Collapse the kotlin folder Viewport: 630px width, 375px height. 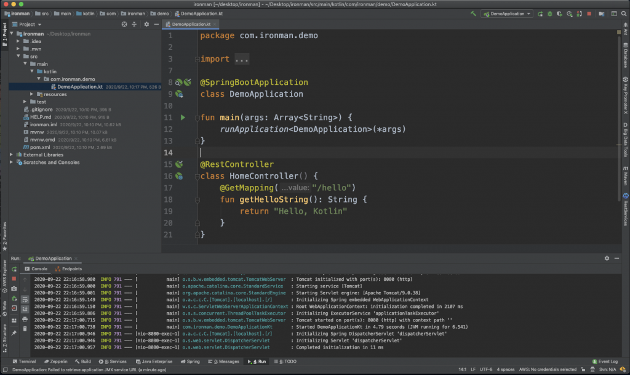[32, 71]
